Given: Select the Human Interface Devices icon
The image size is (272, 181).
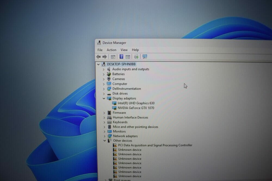Looking at the screenshot, I should click(109, 118).
